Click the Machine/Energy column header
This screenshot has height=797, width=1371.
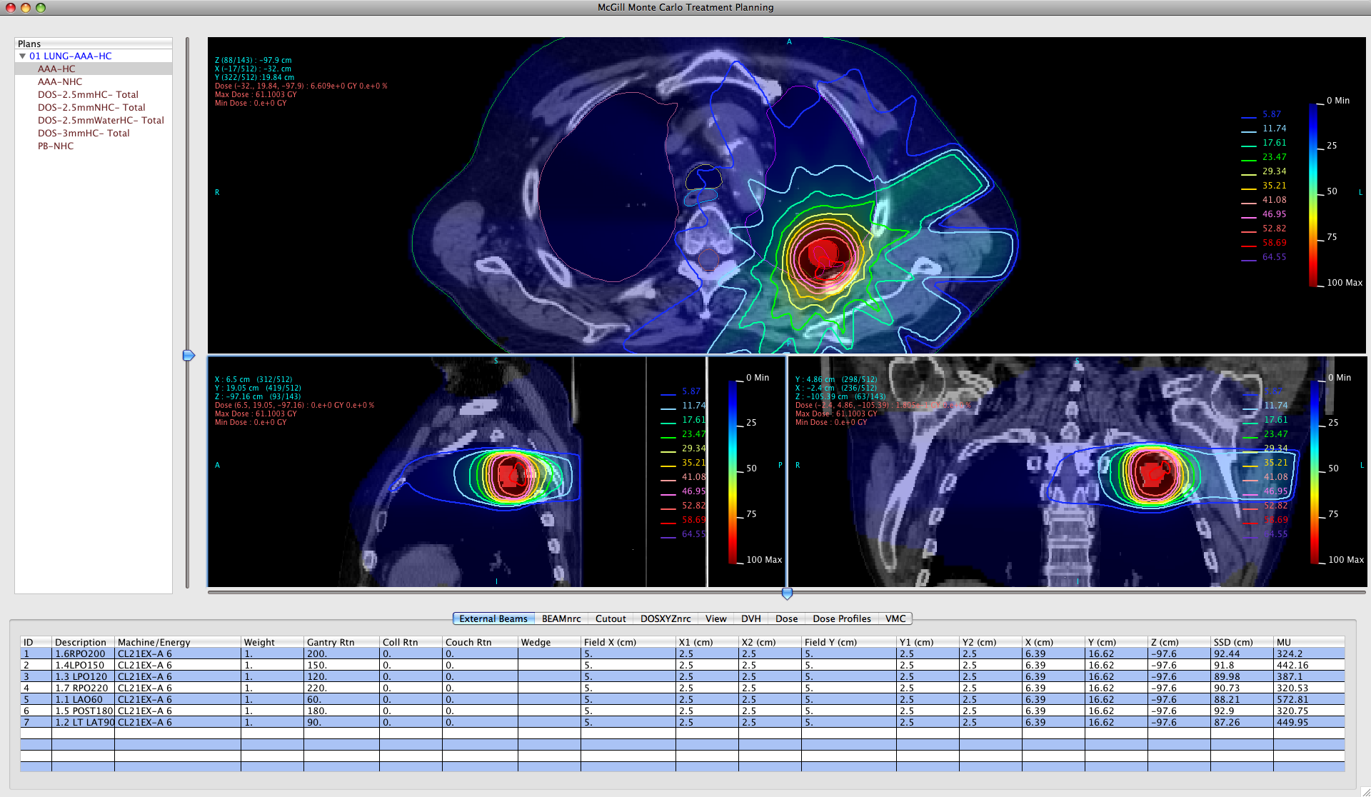[178, 642]
